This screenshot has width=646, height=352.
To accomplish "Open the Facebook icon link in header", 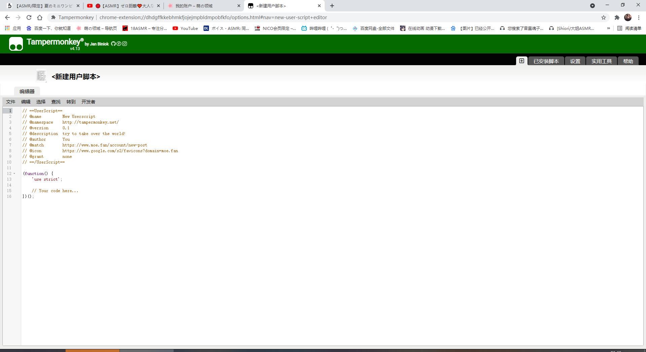I will [x=119, y=44].
